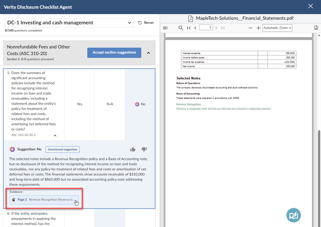Select N/A for question 5
The width and height of the screenshot is (321, 227).
click(110, 104)
